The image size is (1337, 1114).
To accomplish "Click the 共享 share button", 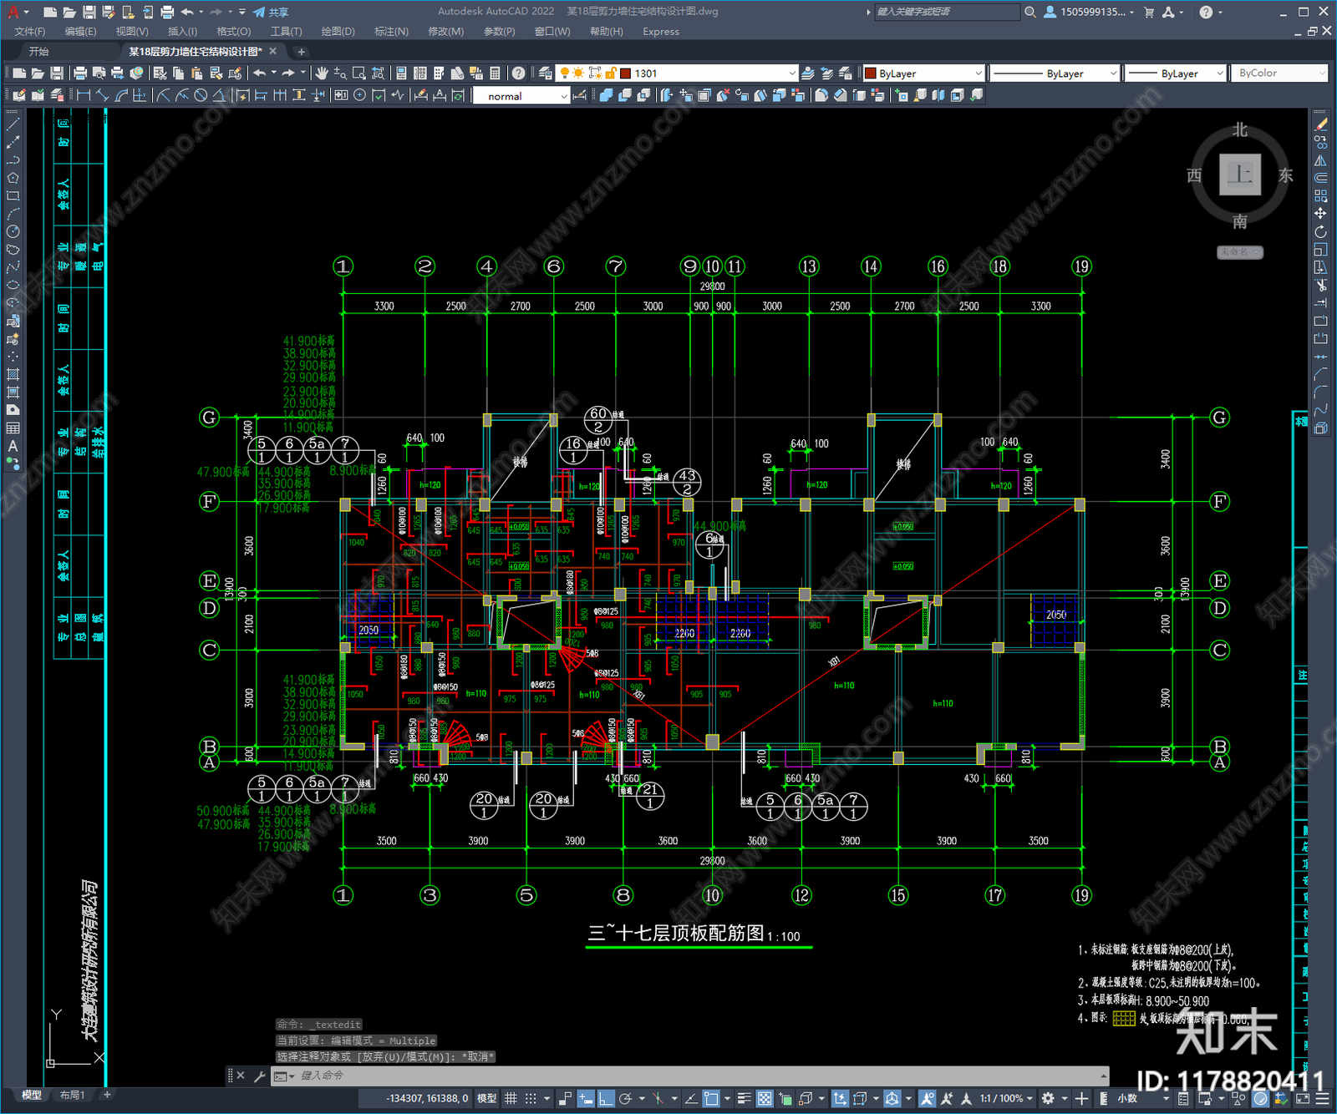I will (271, 12).
